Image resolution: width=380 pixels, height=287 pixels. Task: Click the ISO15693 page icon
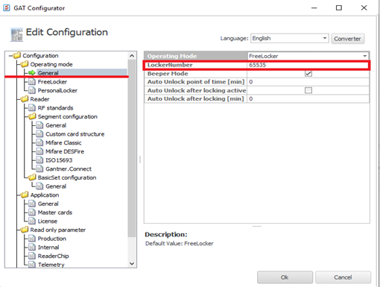(x=39, y=160)
